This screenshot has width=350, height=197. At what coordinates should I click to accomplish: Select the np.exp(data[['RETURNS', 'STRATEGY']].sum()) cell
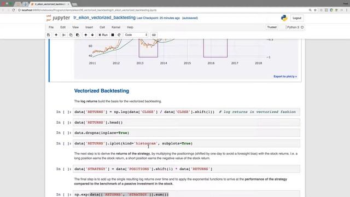(x=186, y=194)
